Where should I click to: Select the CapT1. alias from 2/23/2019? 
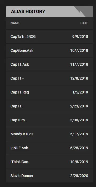(49, 106)
